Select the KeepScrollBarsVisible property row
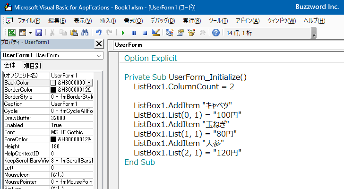 (48, 161)
